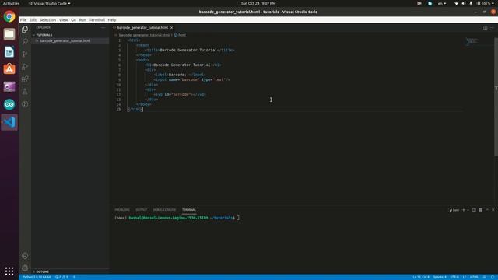Viewport: 498px width, 280px height.
Task: Open the Terminal menu
Action: [x=96, y=19]
